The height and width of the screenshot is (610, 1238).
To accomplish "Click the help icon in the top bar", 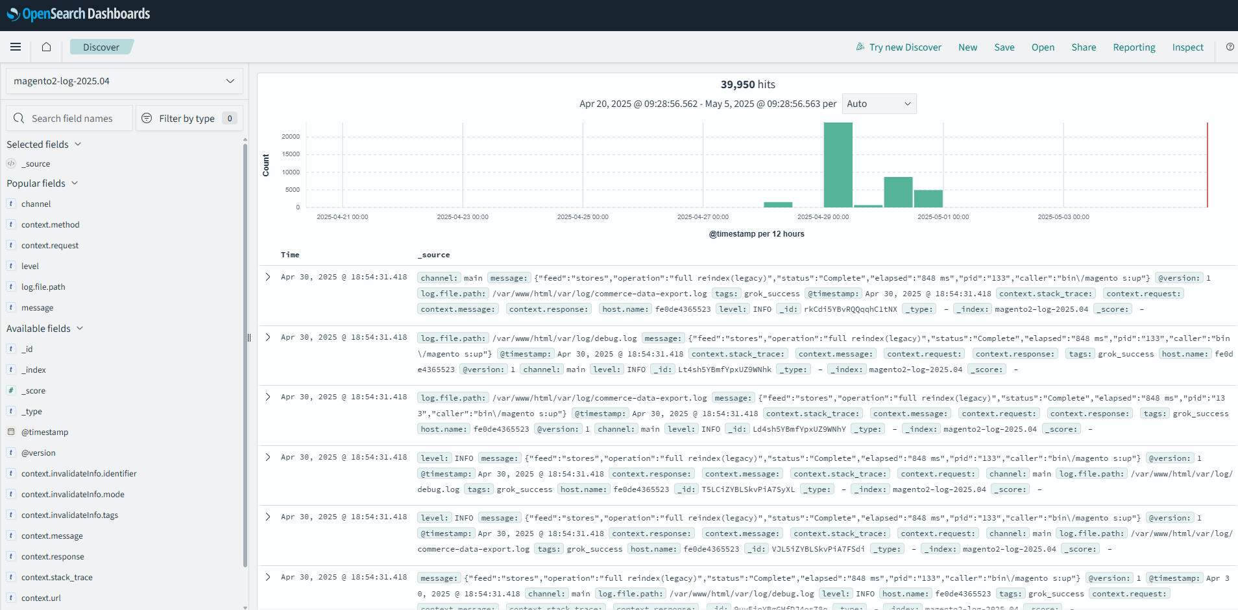I will [1230, 47].
